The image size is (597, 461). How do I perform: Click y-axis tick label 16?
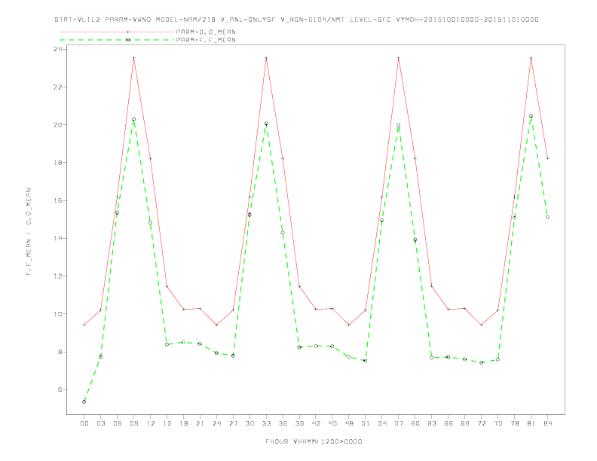coord(58,200)
